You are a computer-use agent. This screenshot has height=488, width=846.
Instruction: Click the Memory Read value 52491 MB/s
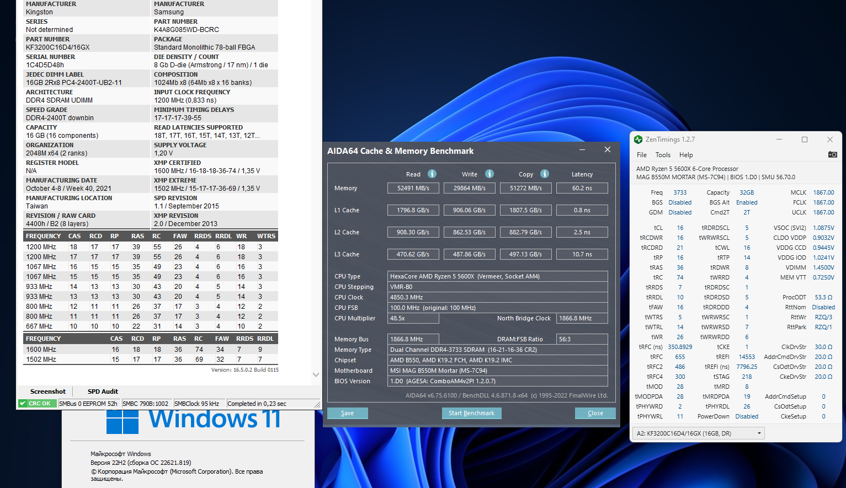(413, 188)
